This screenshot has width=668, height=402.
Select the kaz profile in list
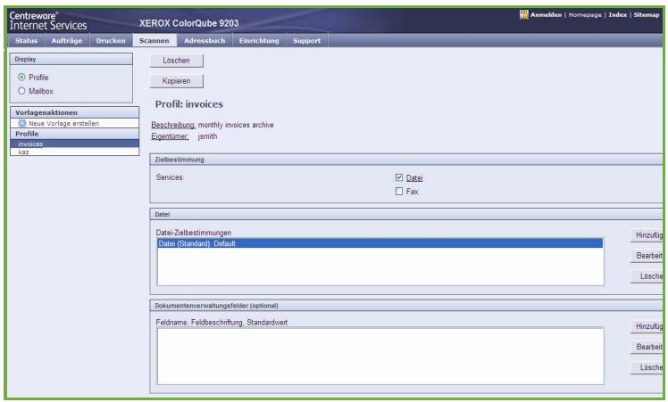pyautogui.click(x=74, y=152)
